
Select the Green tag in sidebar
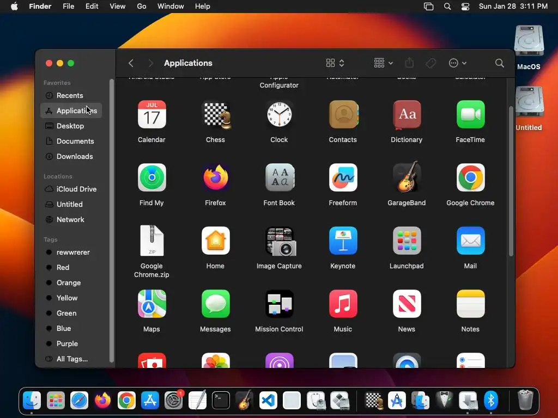tap(71, 313)
